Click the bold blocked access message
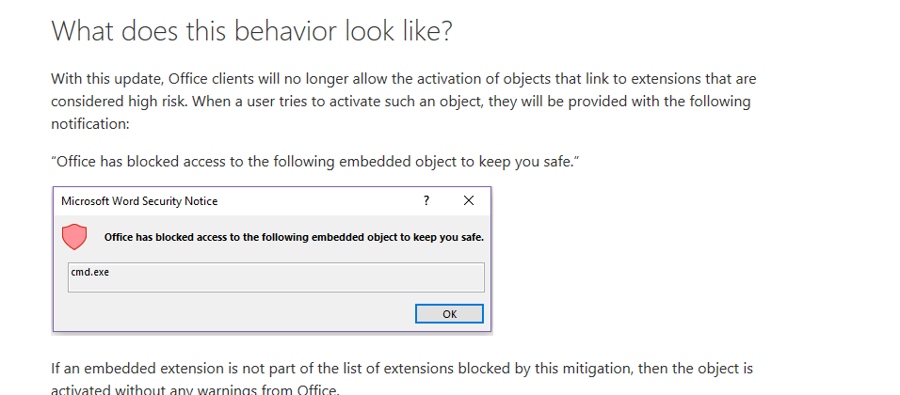 294,237
